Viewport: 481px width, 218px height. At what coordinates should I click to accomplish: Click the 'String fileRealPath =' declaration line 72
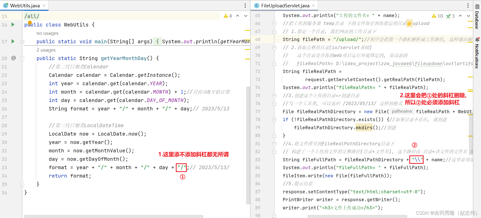click(x=312, y=71)
